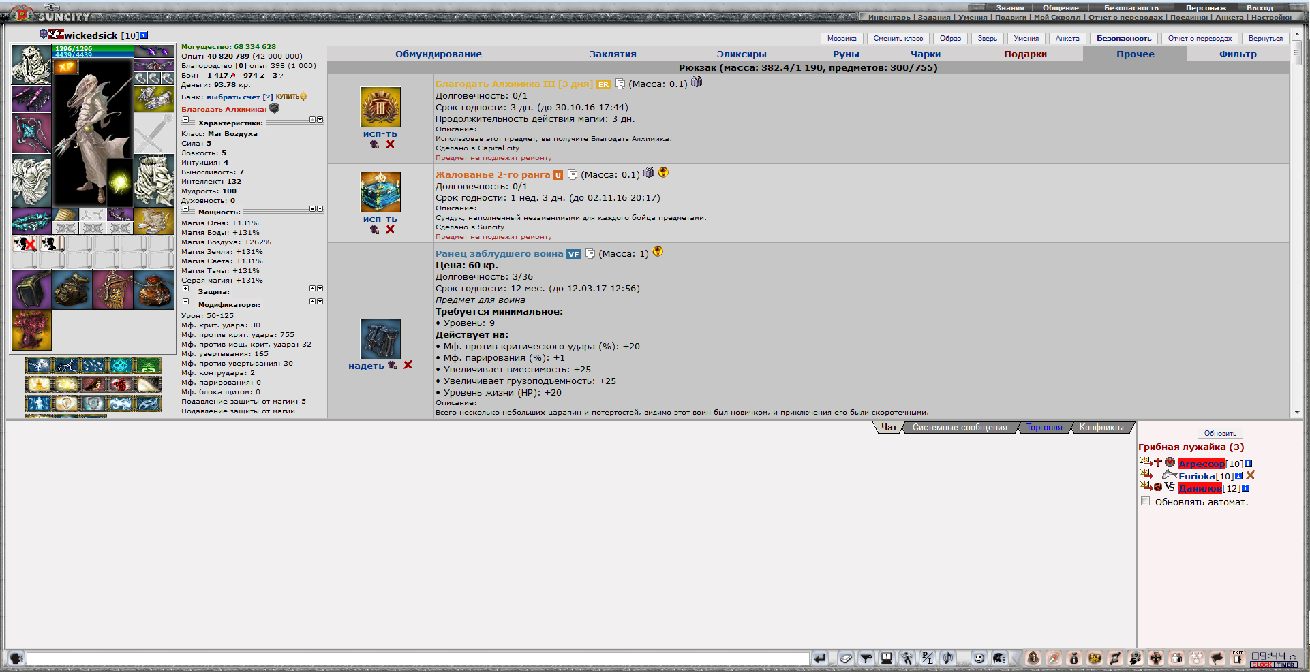The image size is (1310, 672).
Task: Click the gift box icon beside Благодать Алхимика III
Action: click(x=697, y=82)
